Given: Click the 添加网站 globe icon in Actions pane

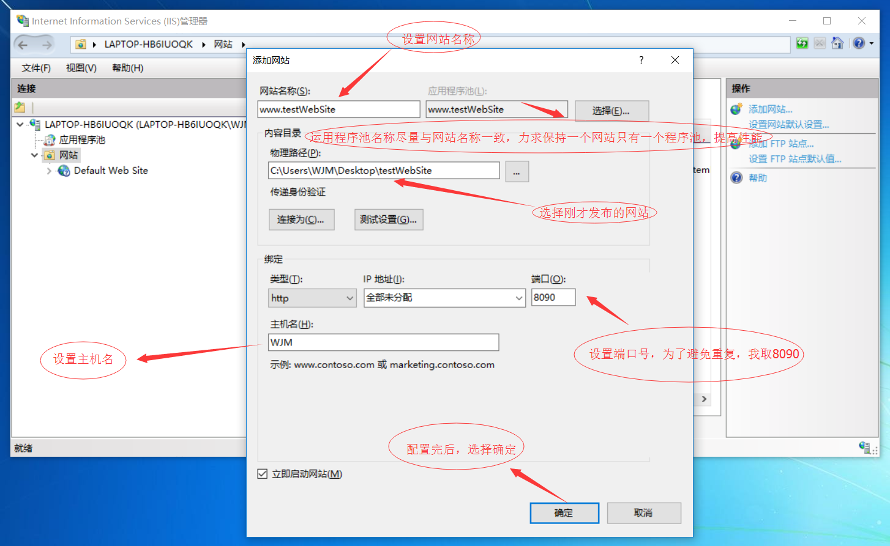Looking at the screenshot, I should (735, 108).
